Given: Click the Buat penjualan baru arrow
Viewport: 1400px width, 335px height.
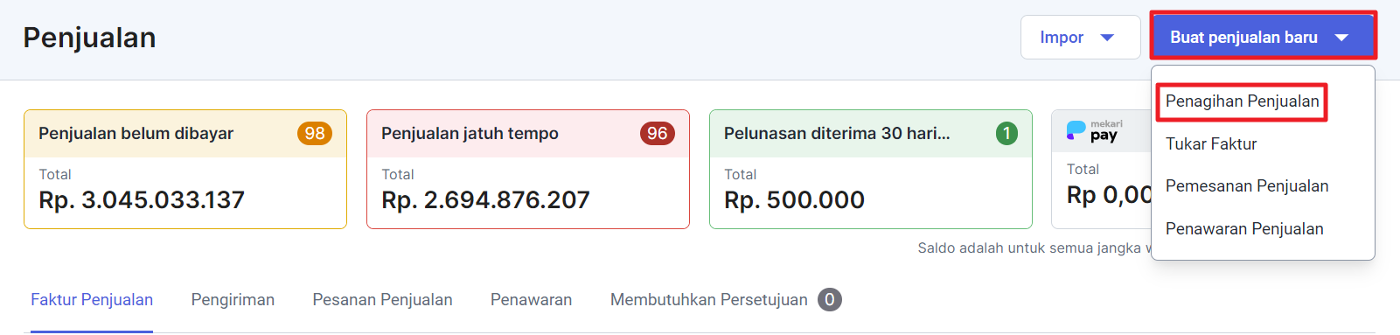Looking at the screenshot, I should 1341,38.
